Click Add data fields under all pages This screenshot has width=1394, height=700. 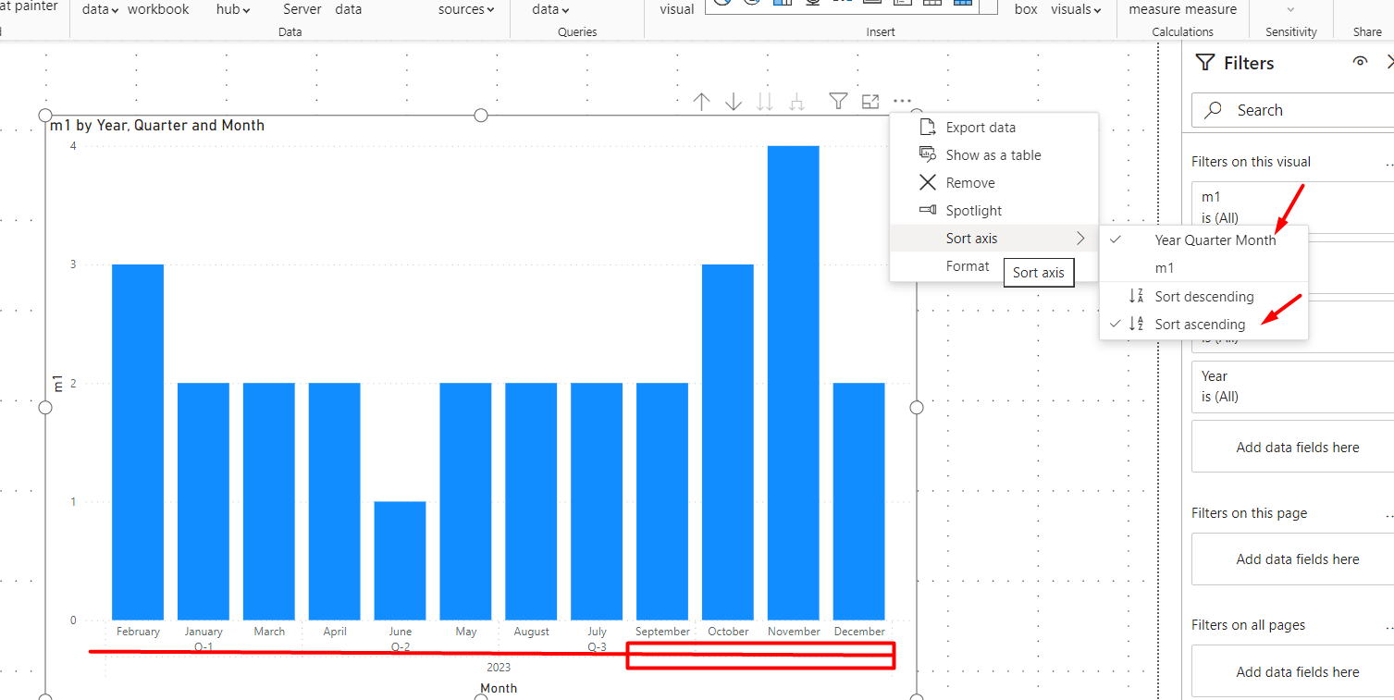1295,671
